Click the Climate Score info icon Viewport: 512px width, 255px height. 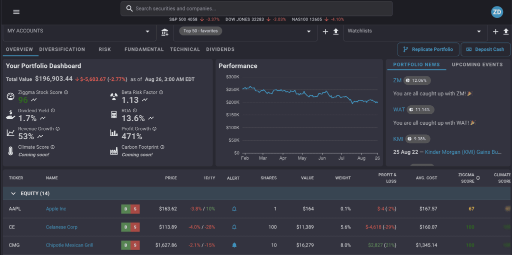pos(52,147)
